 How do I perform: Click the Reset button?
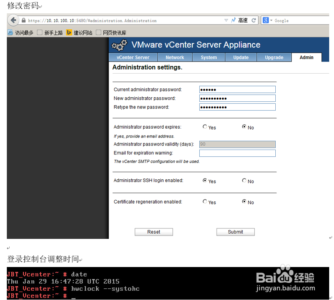coord(154,232)
